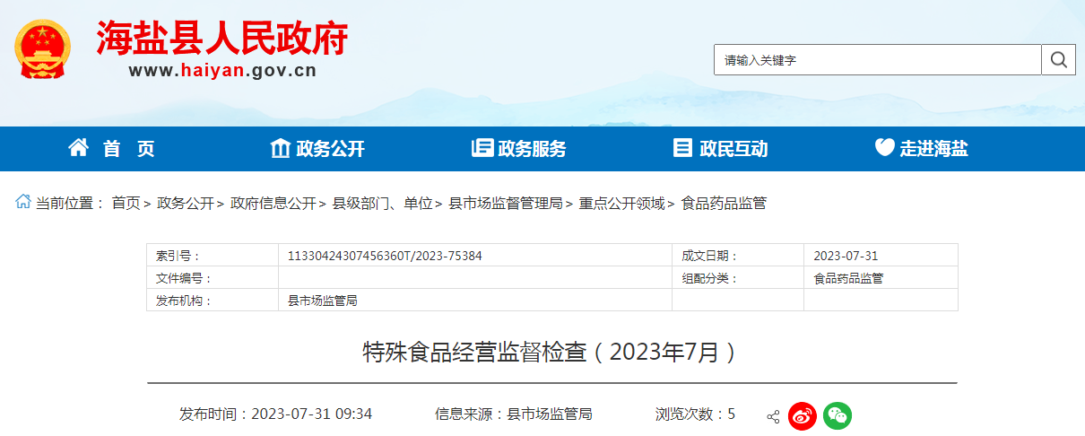Click the house icon in navigation bar

coord(79,148)
